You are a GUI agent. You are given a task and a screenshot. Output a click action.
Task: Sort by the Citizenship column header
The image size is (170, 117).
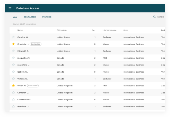(62, 30)
